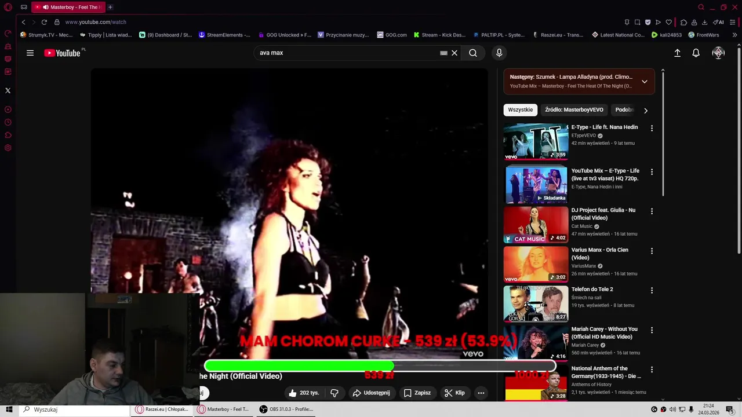Screen dimensions: 742x417
Task: Show more filter chips with right arrow
Action: pyautogui.click(x=646, y=110)
